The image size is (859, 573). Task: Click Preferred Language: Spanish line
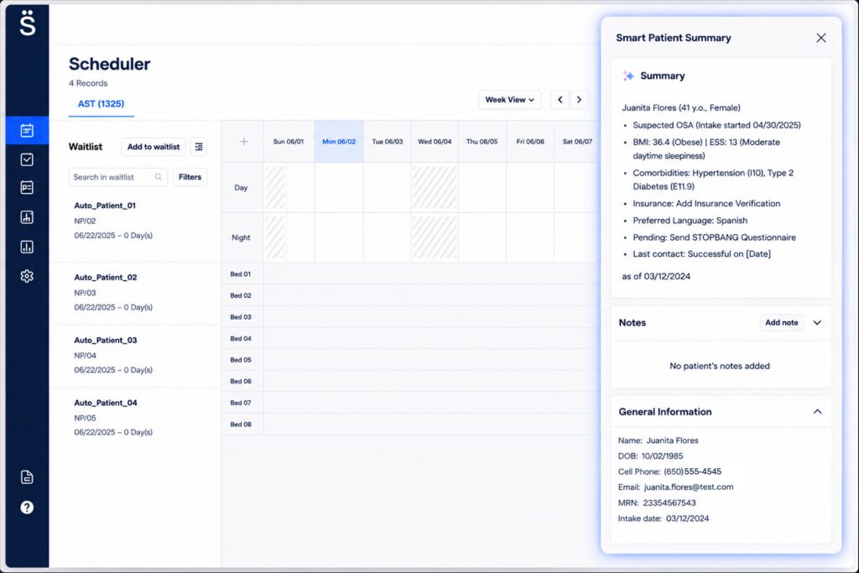click(690, 220)
